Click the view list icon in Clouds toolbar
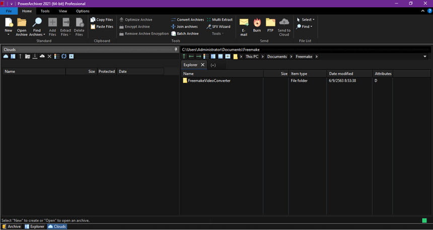This screenshot has width=433, height=230. pos(56,56)
